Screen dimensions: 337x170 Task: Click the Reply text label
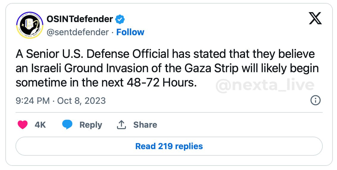[x=91, y=125]
